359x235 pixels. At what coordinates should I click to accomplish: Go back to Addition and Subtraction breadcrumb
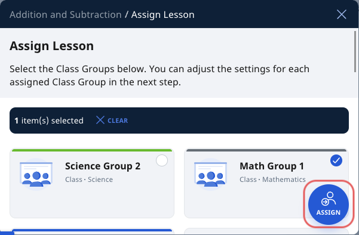[x=66, y=15]
